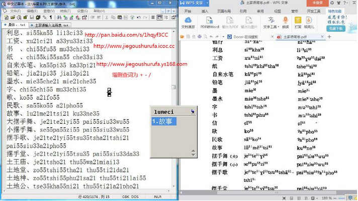Click the 189 % zoom level in the WPS status bar
The width and height of the screenshot is (358, 201).
(x=327, y=198)
